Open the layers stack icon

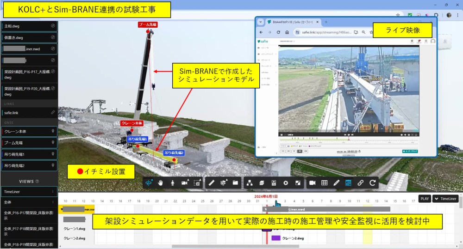262,183
